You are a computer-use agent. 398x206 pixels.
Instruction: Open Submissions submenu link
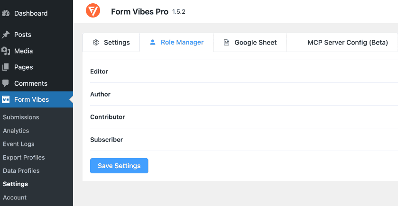[21, 117]
